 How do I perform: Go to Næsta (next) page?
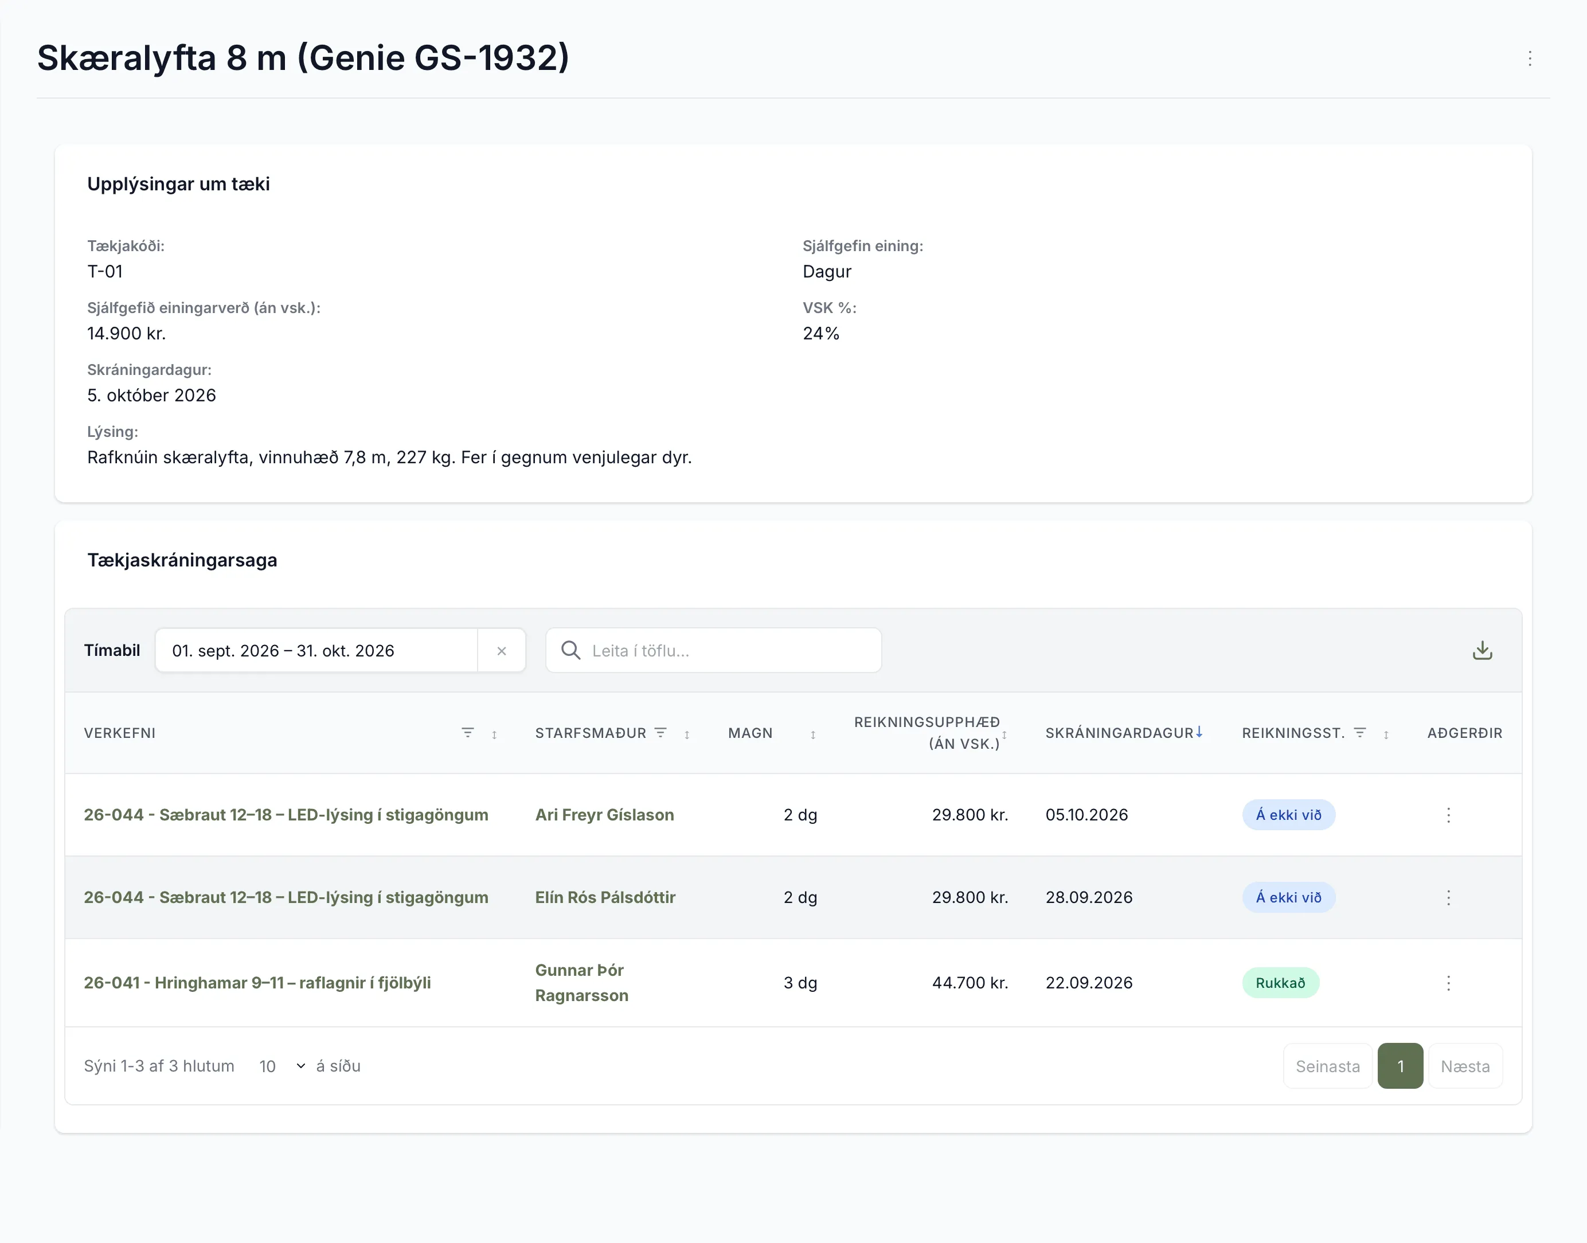tap(1465, 1066)
